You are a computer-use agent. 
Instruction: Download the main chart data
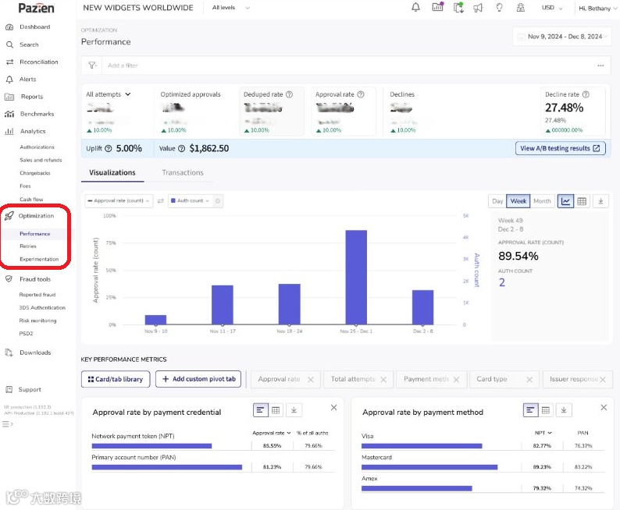click(x=600, y=201)
